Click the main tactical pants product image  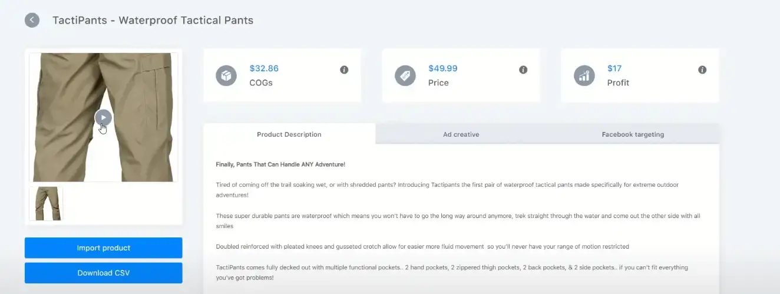(x=104, y=117)
